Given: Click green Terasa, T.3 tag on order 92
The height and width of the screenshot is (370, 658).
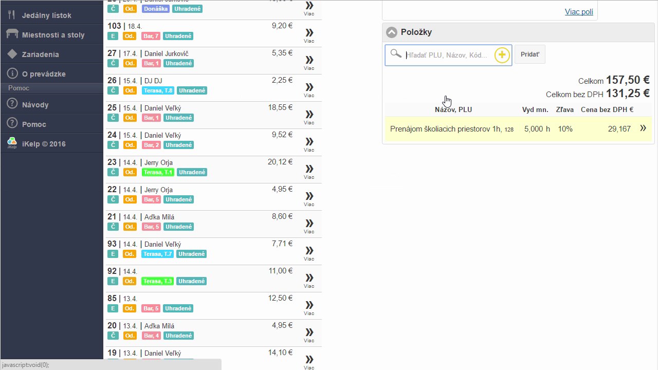Looking at the screenshot, I should tap(158, 281).
